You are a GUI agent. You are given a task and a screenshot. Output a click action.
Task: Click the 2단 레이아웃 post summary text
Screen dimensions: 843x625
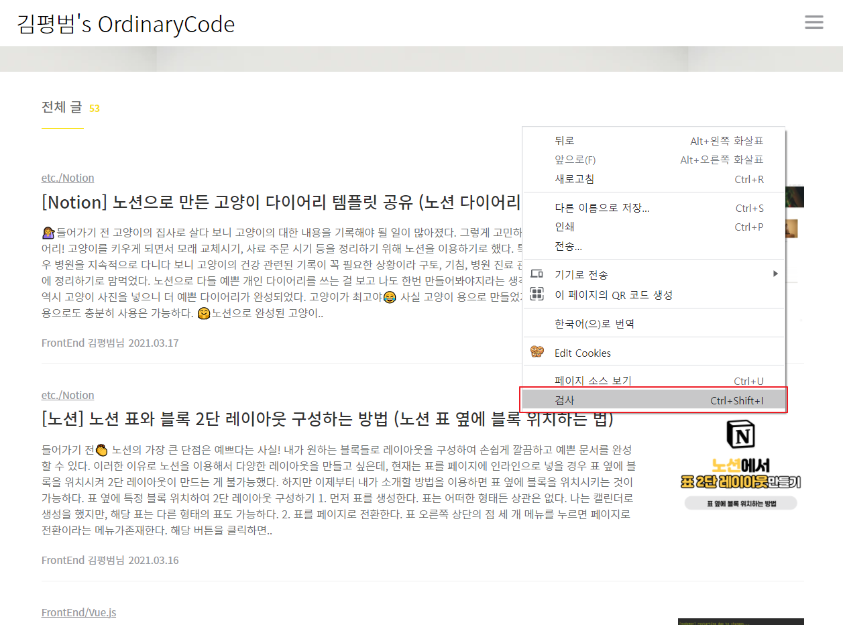click(339, 490)
